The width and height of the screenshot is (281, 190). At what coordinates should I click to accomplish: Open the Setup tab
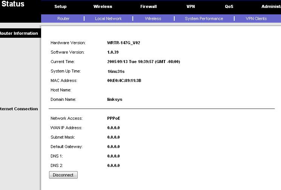click(60, 6)
